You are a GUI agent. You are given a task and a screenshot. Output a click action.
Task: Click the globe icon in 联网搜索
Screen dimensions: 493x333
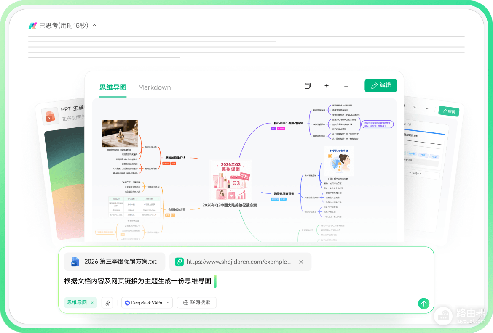pos(186,303)
